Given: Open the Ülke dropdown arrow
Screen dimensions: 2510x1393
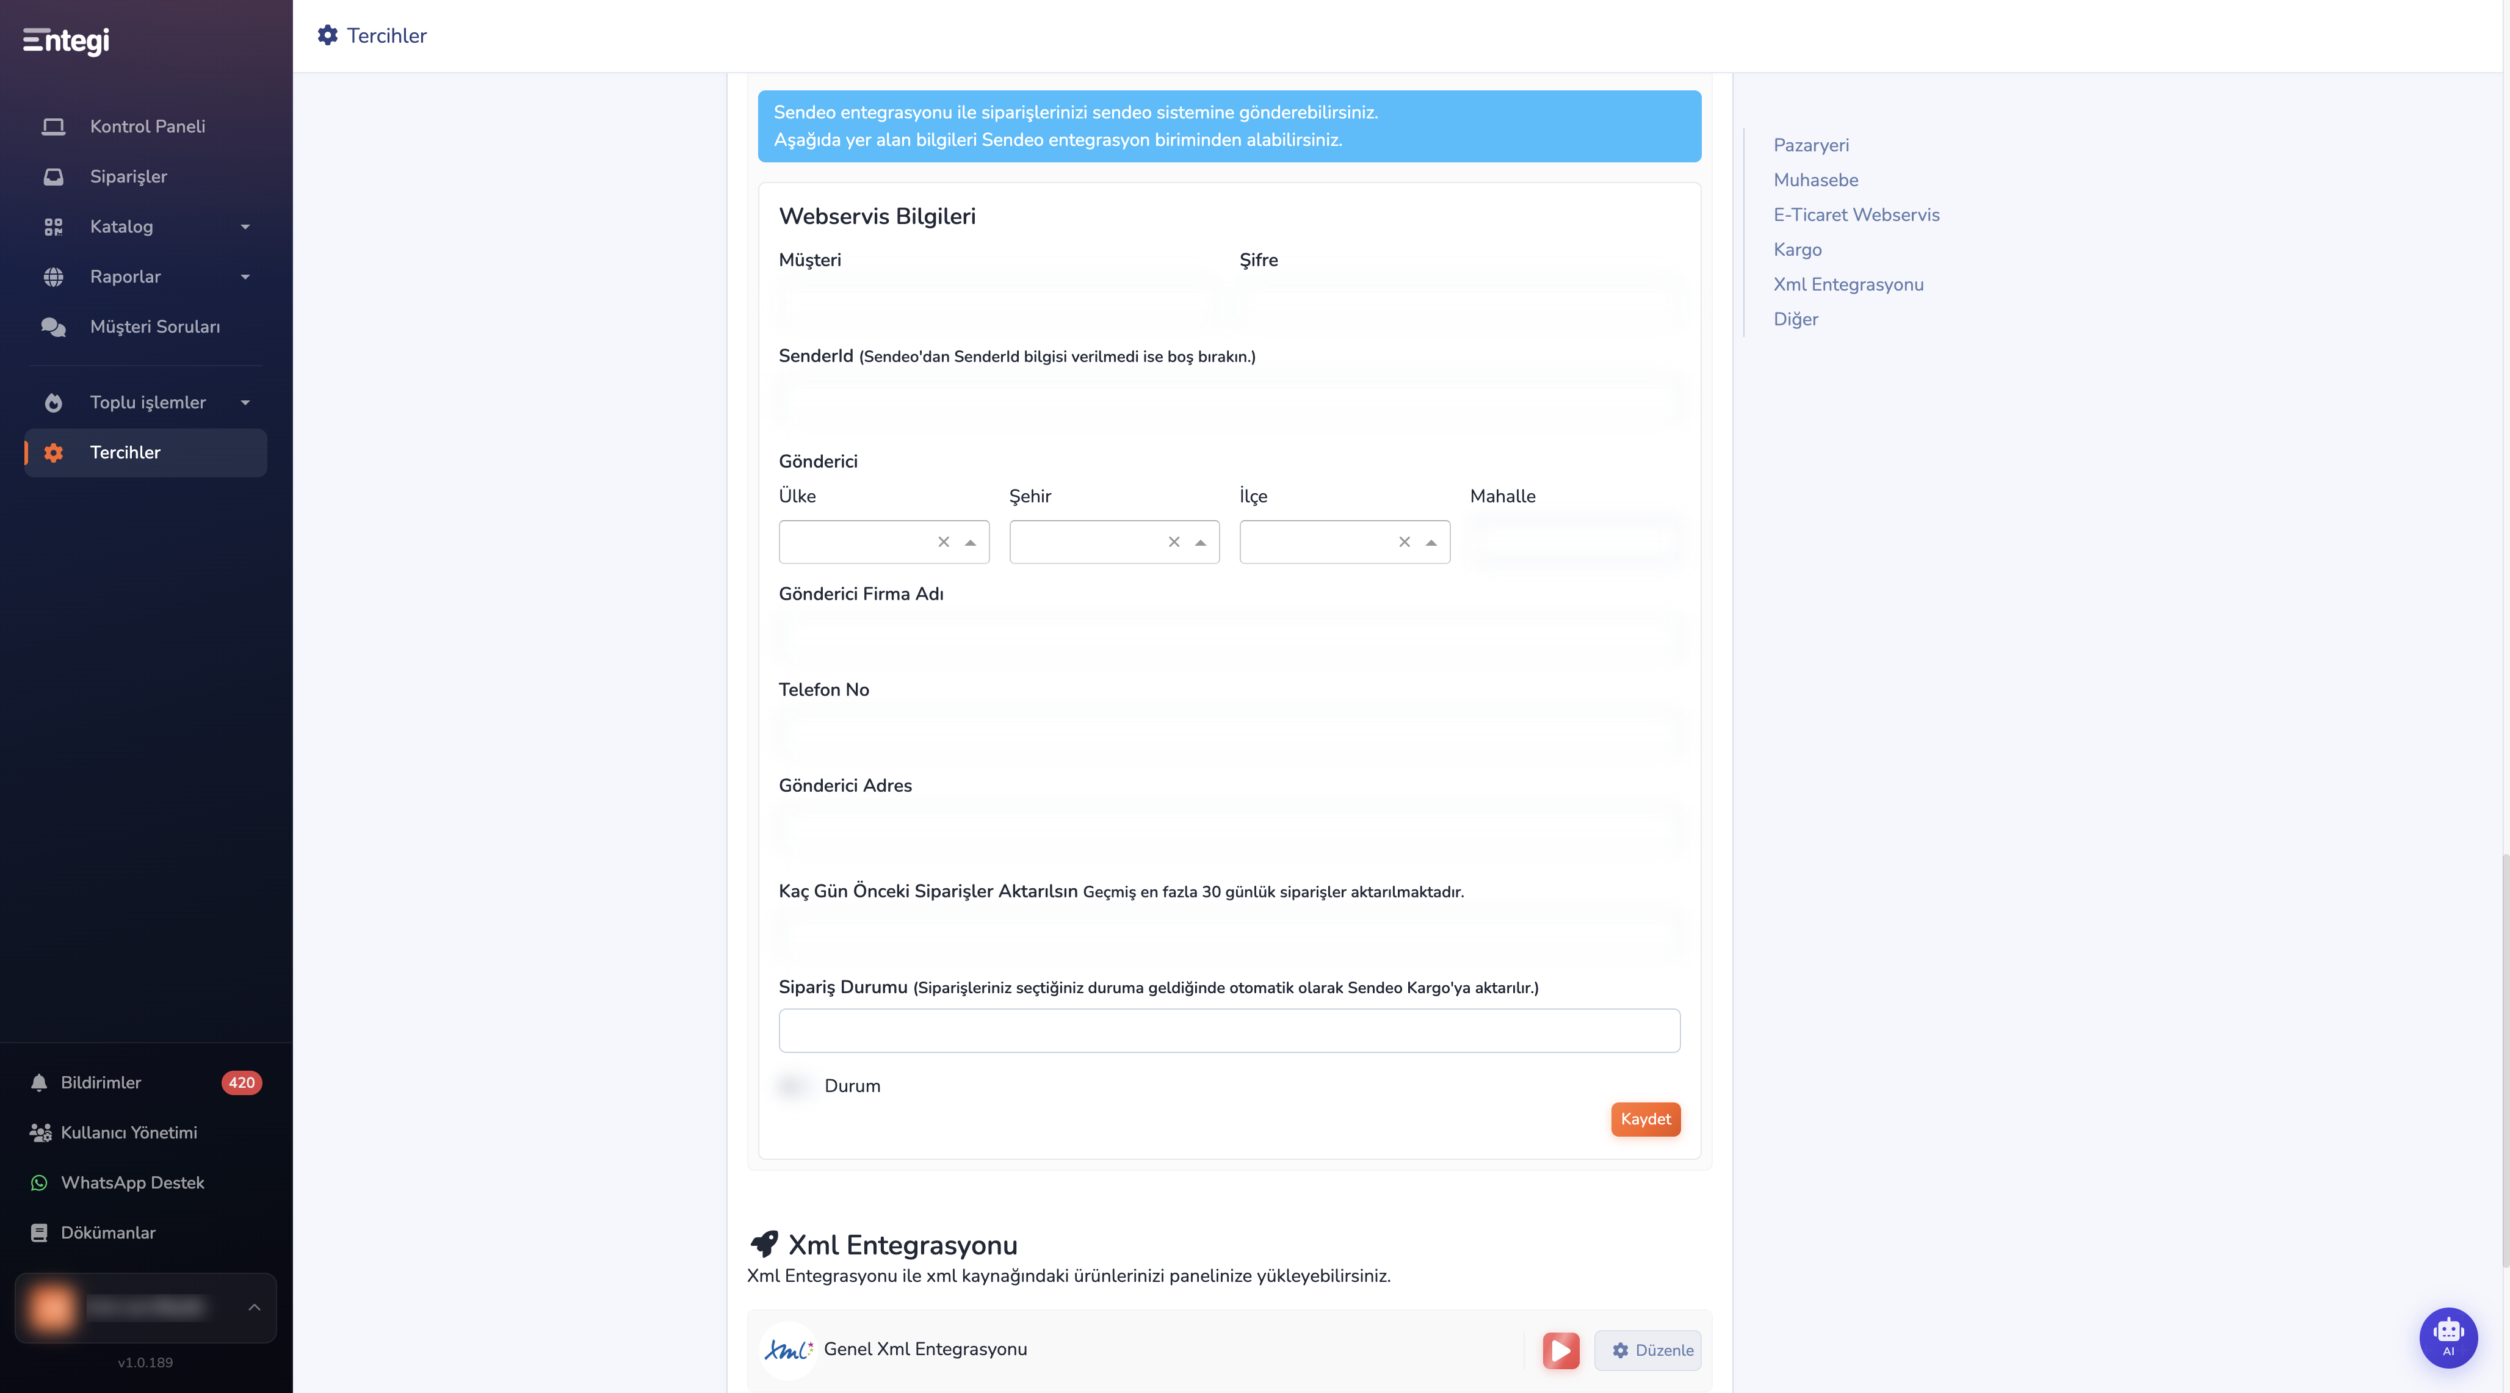Looking at the screenshot, I should (971, 541).
